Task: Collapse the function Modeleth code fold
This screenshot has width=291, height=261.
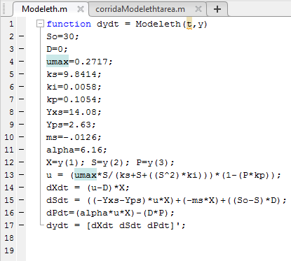Action: pyautogui.click(x=40, y=24)
